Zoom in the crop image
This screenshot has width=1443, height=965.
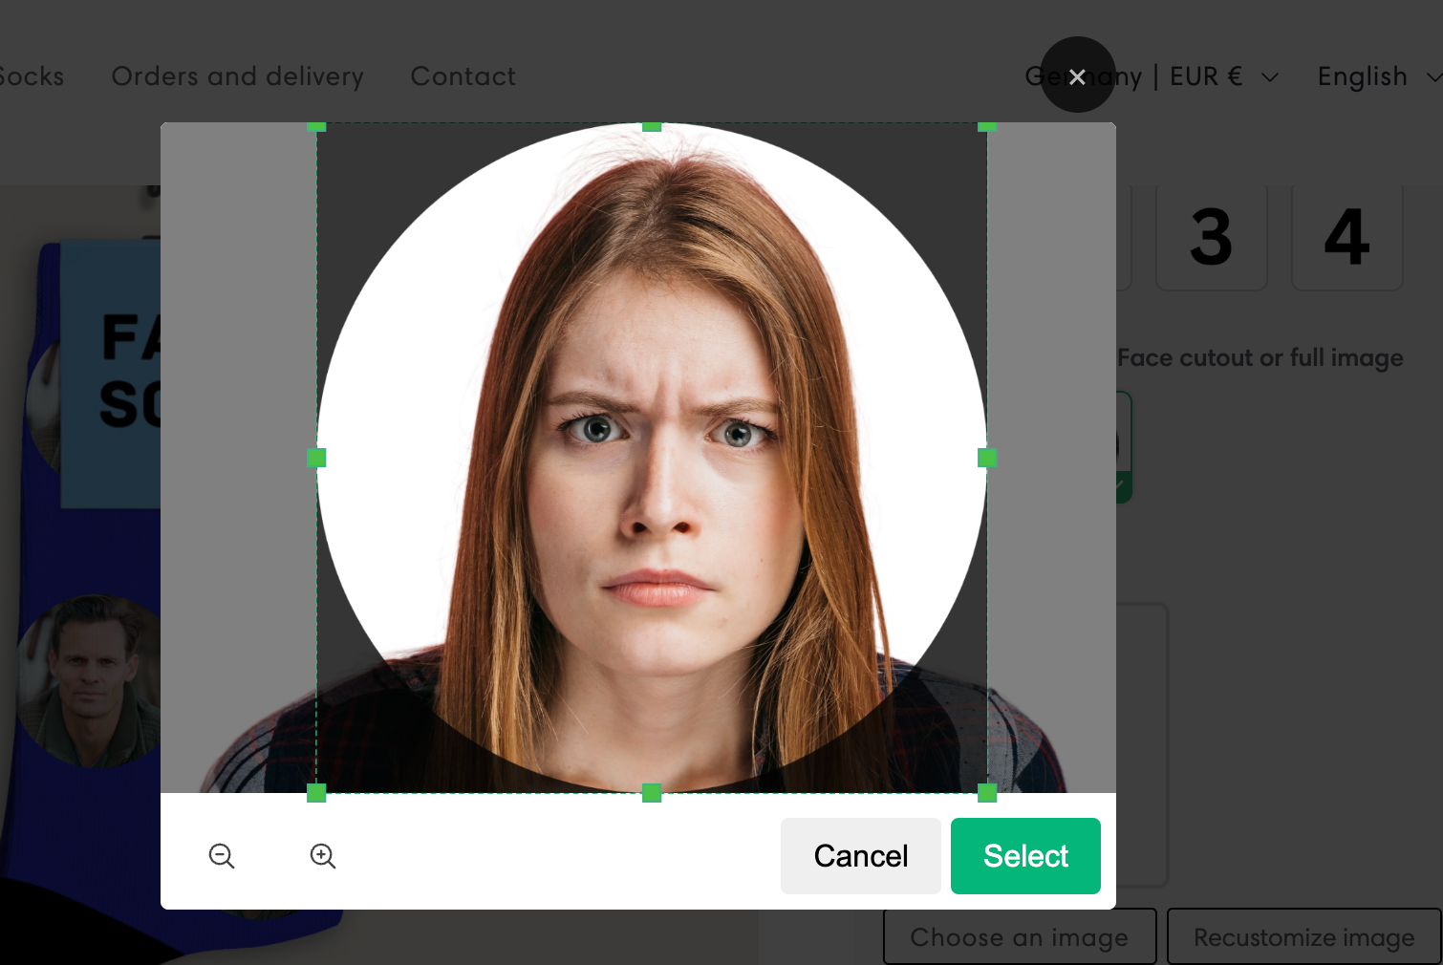click(323, 856)
